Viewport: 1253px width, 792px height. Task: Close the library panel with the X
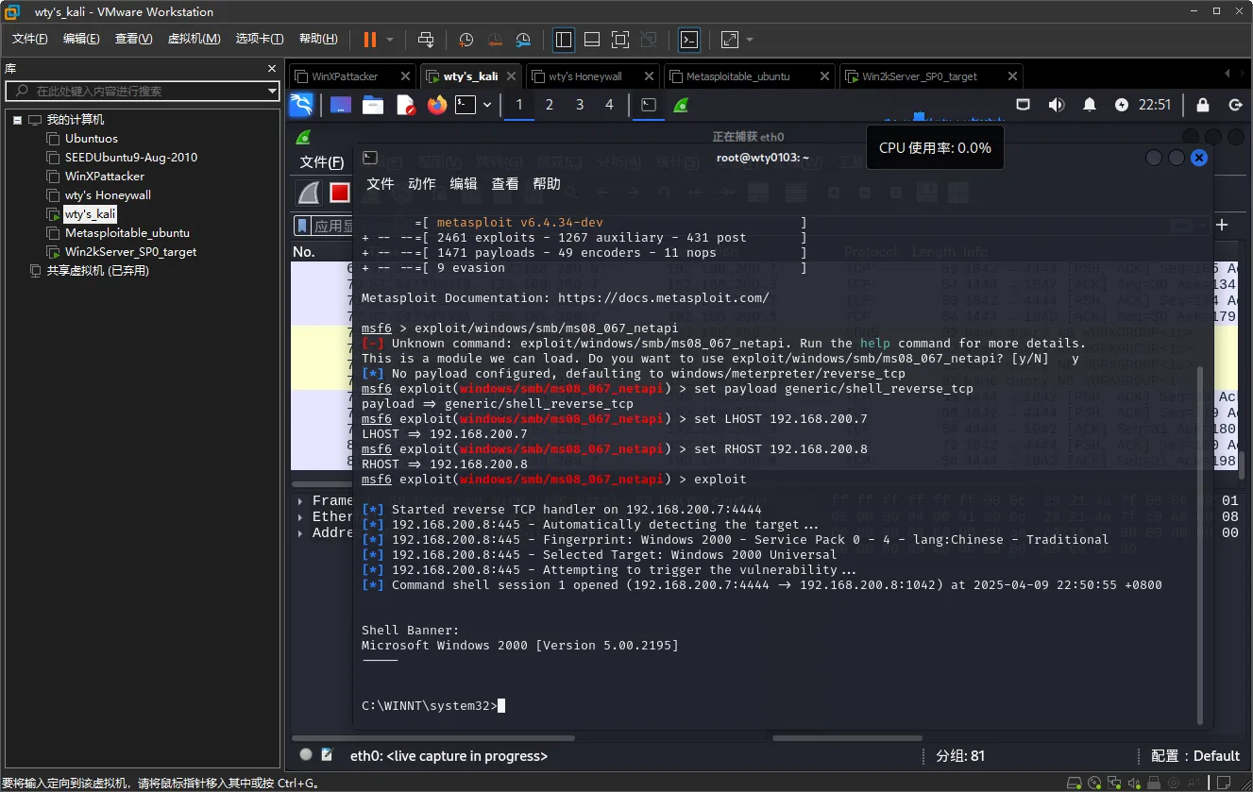(273, 69)
